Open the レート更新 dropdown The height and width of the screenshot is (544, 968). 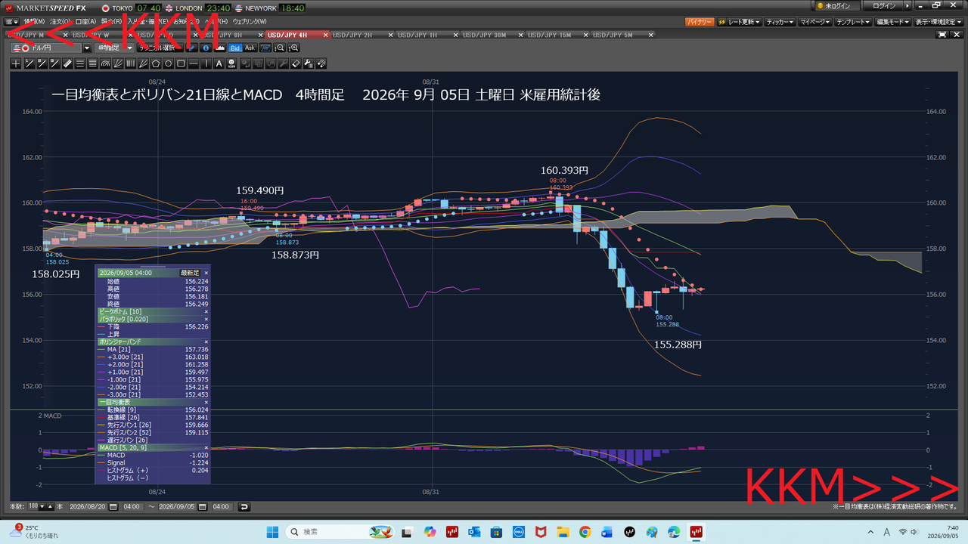[739, 22]
